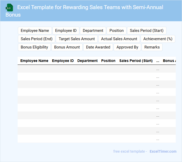
Task: Select the Employee Name tag
Action: pos(35,31)
